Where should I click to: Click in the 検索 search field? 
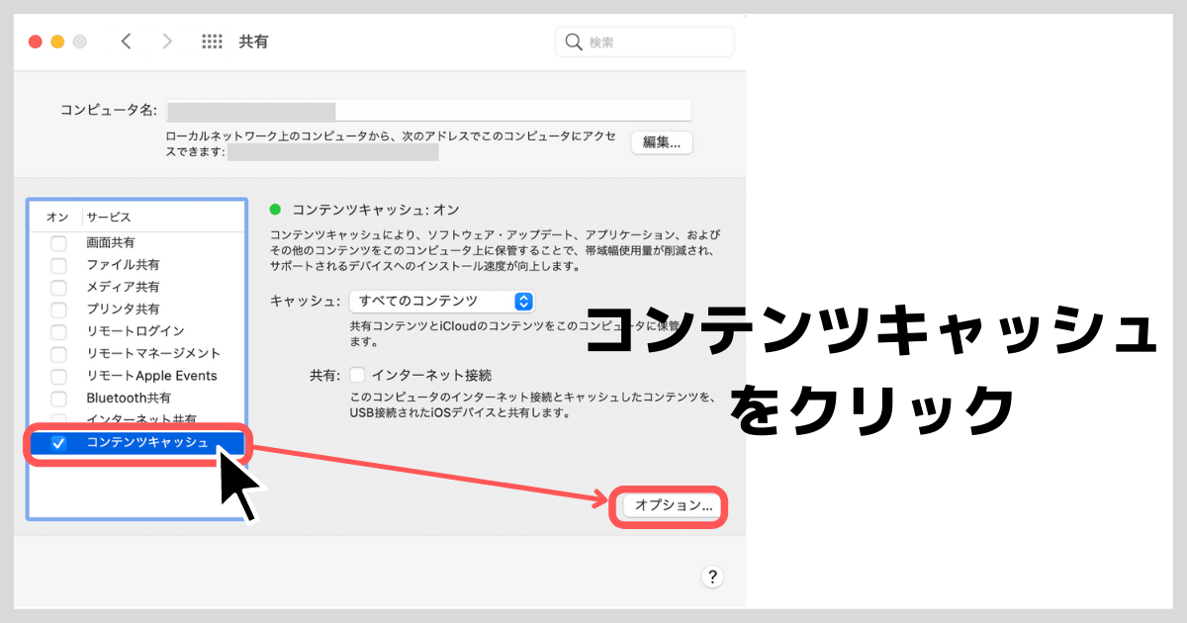(655, 43)
